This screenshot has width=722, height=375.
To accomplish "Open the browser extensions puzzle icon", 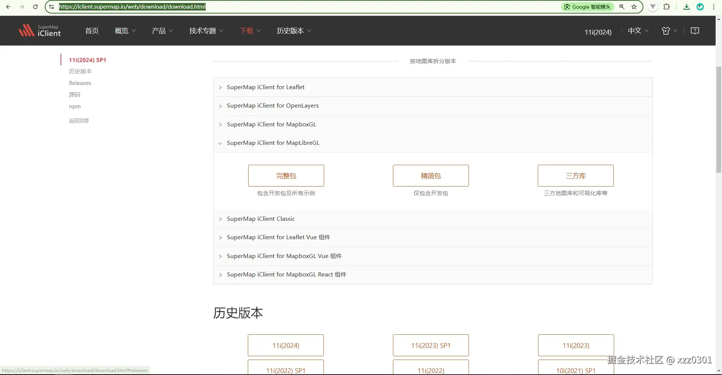I will click(x=667, y=7).
